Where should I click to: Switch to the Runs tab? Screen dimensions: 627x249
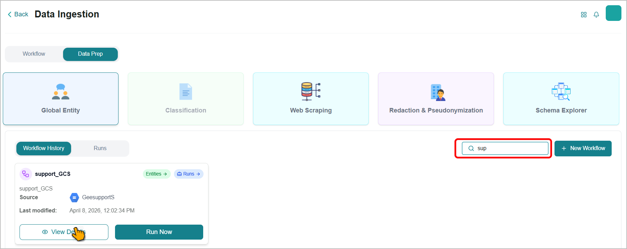[100, 148]
